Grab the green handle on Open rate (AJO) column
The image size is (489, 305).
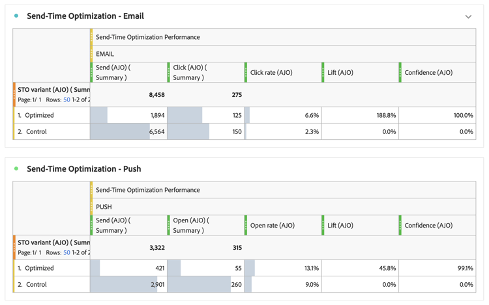point(246,225)
